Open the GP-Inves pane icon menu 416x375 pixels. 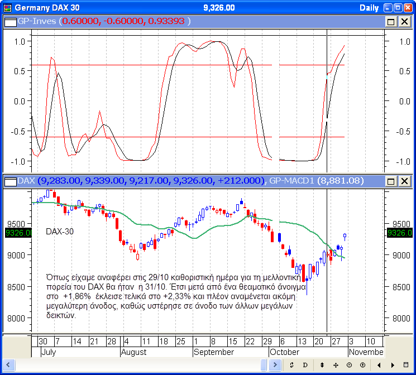(x=9, y=21)
